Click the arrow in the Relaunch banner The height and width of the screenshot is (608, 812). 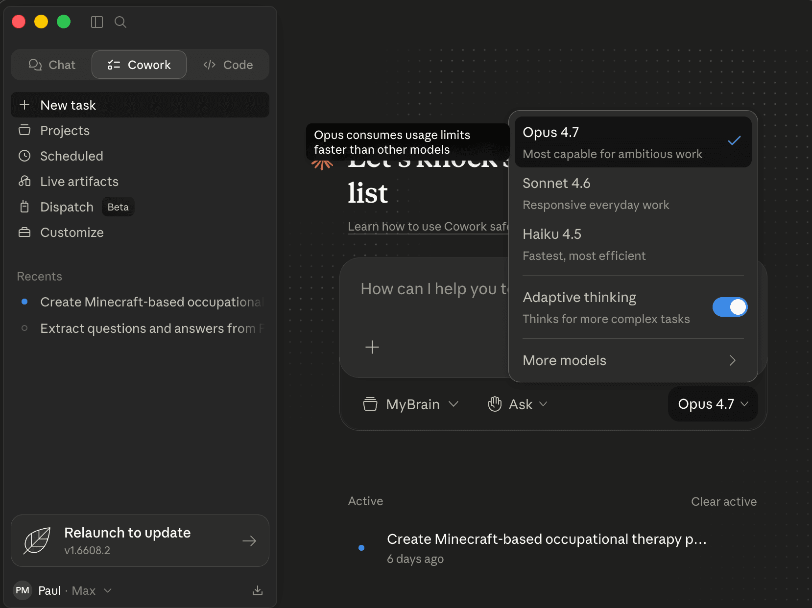pos(249,541)
